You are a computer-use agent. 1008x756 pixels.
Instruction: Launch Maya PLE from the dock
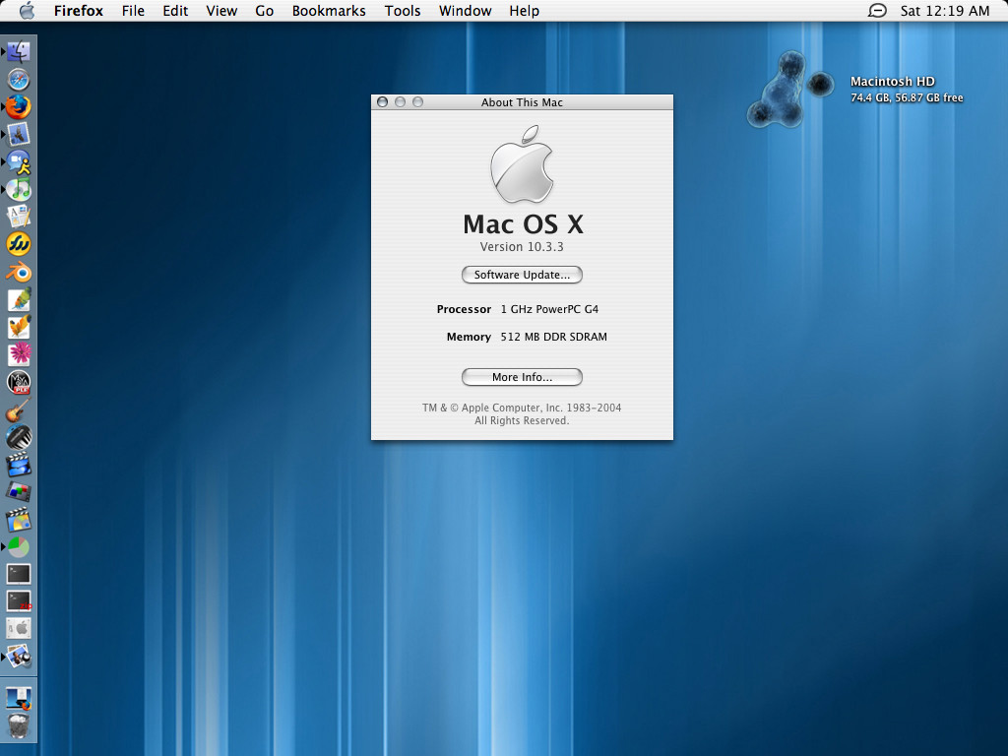[19, 382]
